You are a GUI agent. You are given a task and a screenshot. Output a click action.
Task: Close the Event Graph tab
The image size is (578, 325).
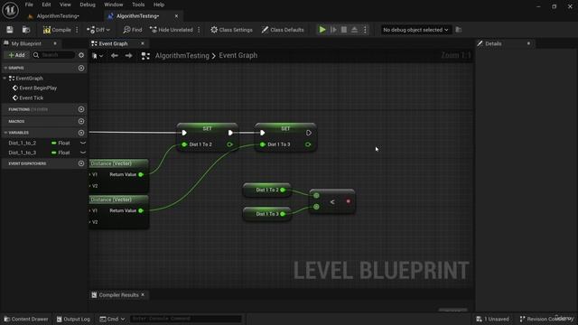143,43
